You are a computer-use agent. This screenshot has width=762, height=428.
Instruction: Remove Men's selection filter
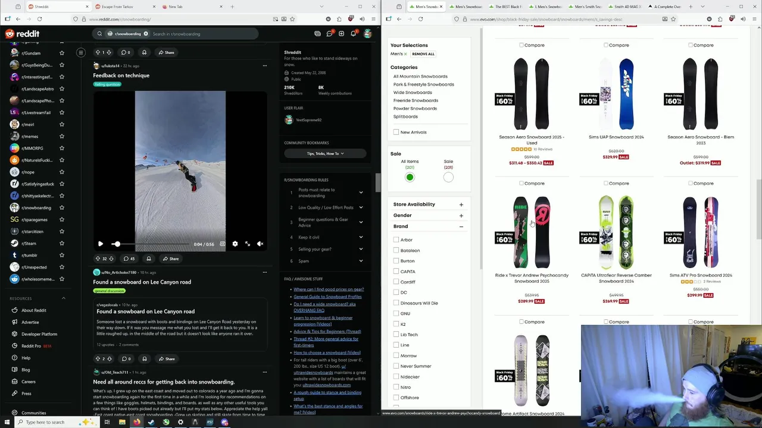point(405,54)
